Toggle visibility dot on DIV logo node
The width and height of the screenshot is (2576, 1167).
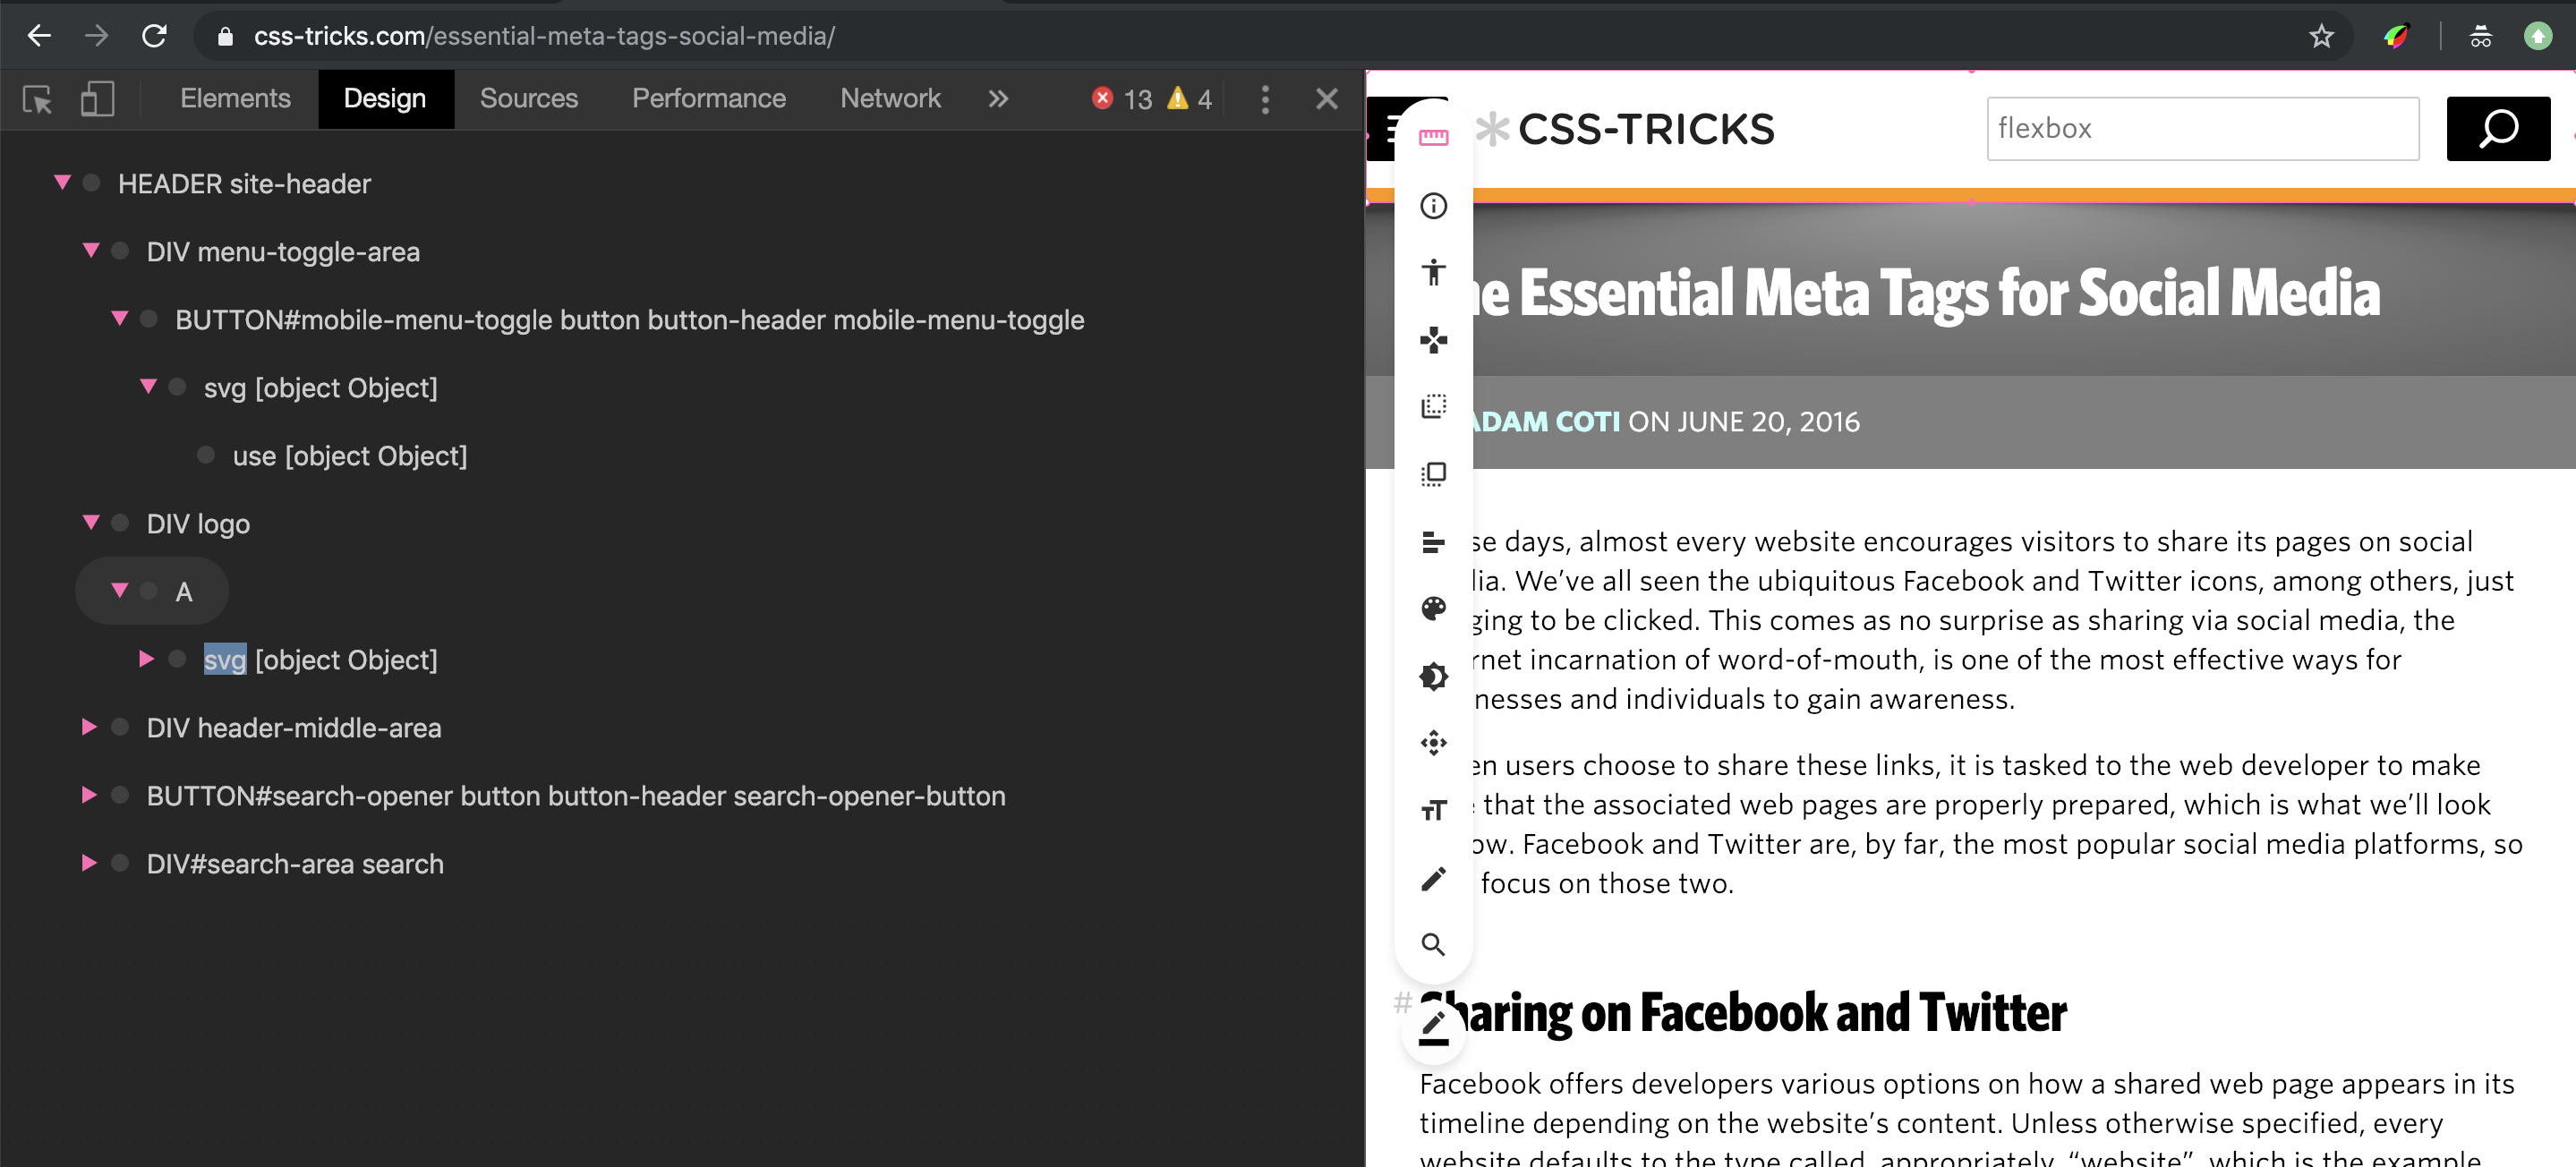pyautogui.click(x=122, y=523)
